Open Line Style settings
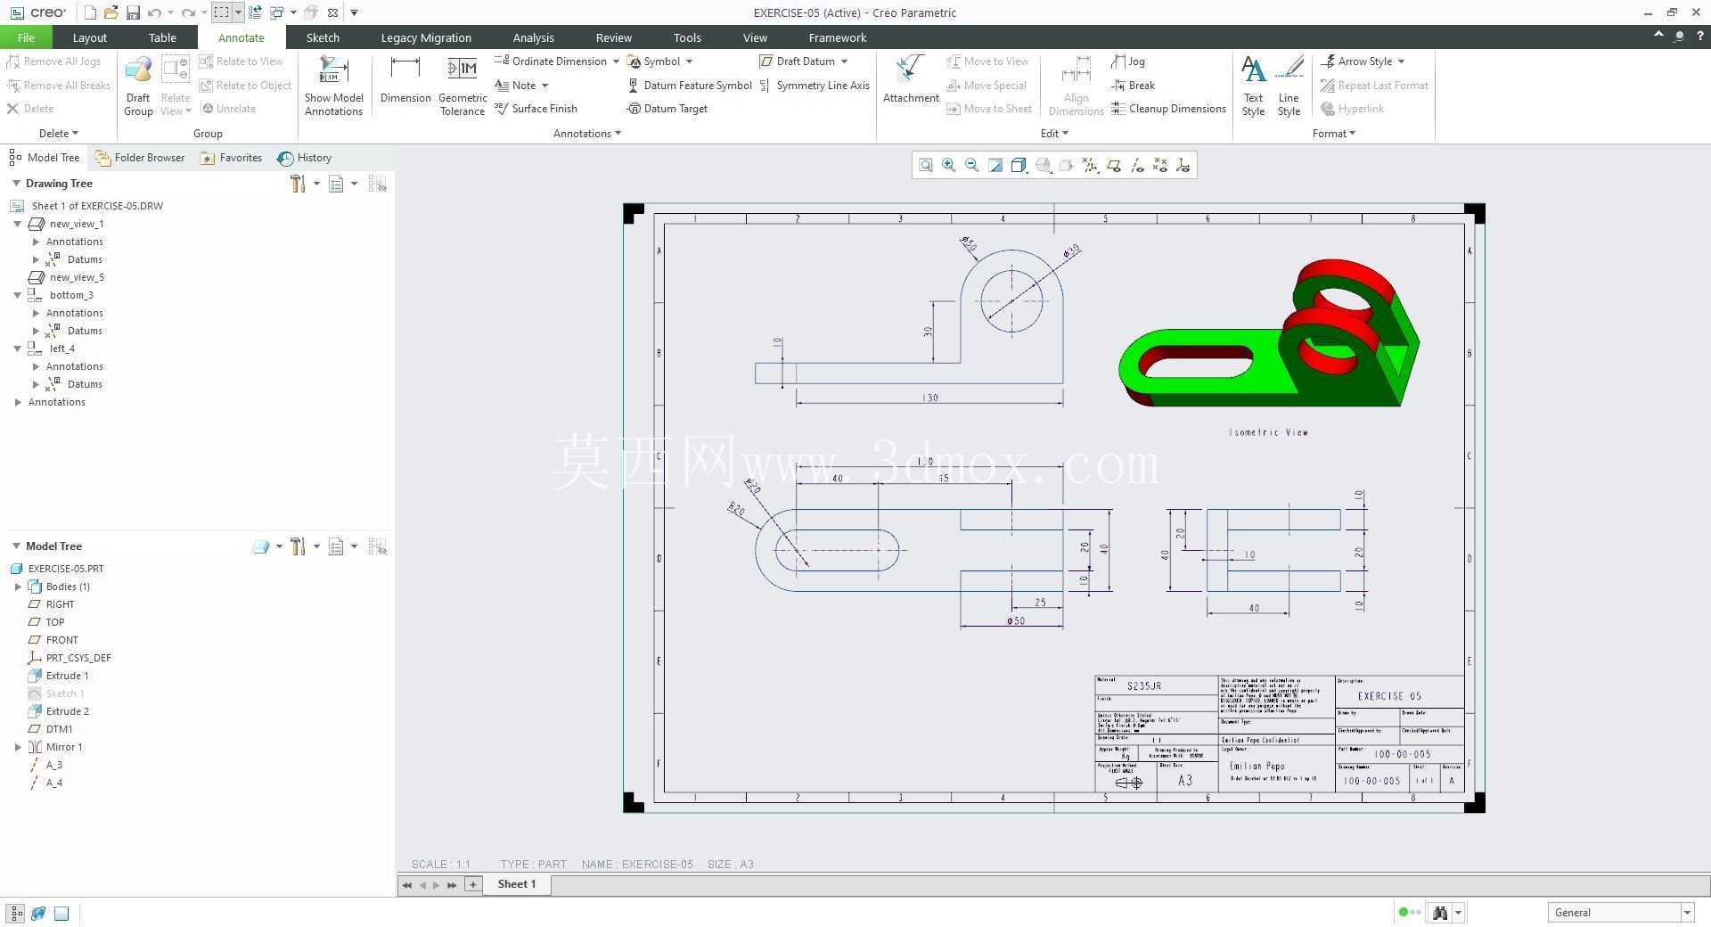The width and height of the screenshot is (1711, 927). (1289, 86)
